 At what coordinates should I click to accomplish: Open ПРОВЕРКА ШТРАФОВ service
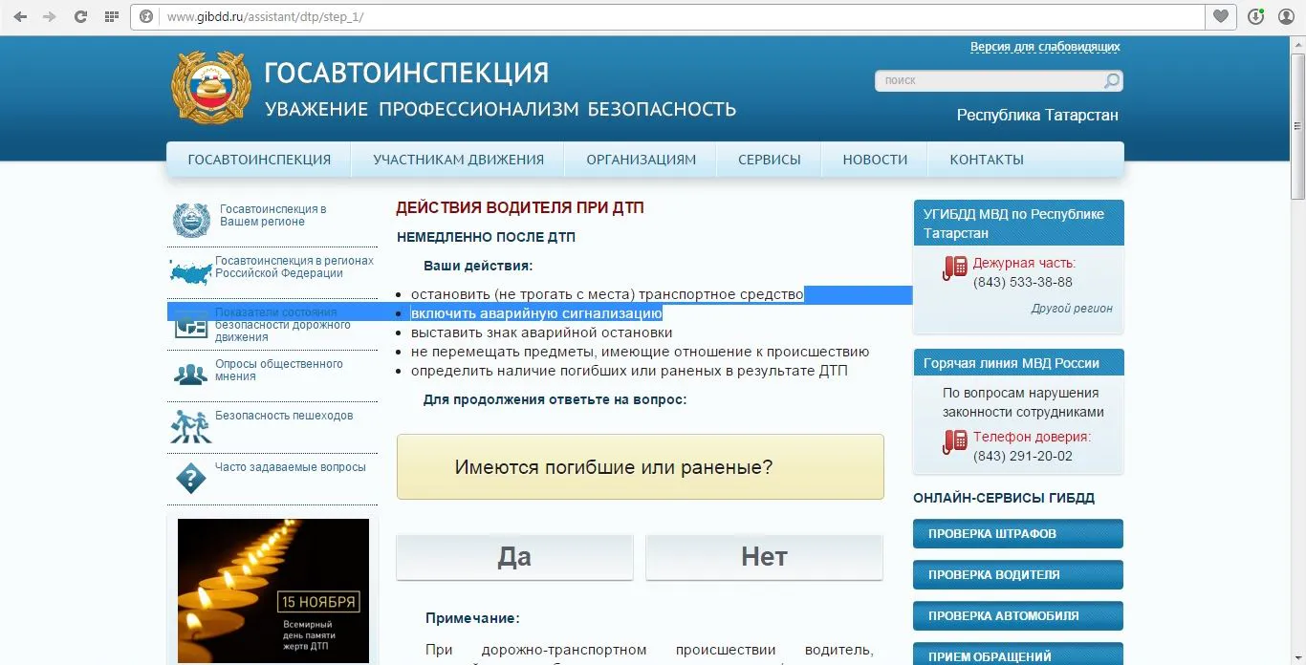click(x=1018, y=533)
